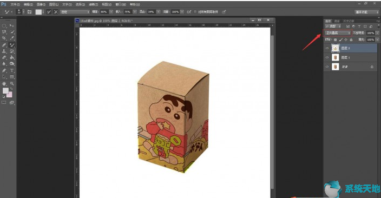Select the Healing Brush tool
This screenshot has width=381, height=198.
tap(4, 45)
